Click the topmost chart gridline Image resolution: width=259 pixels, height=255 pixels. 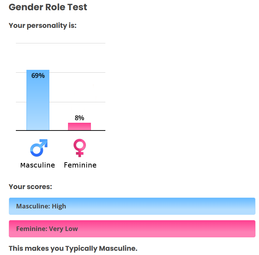[x=61, y=43]
